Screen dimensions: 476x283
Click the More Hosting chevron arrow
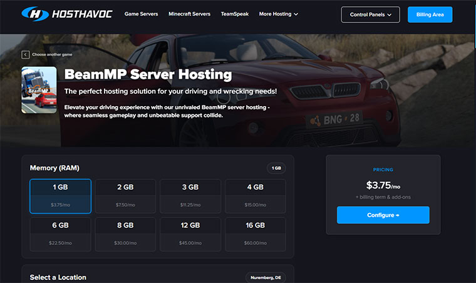pos(296,14)
